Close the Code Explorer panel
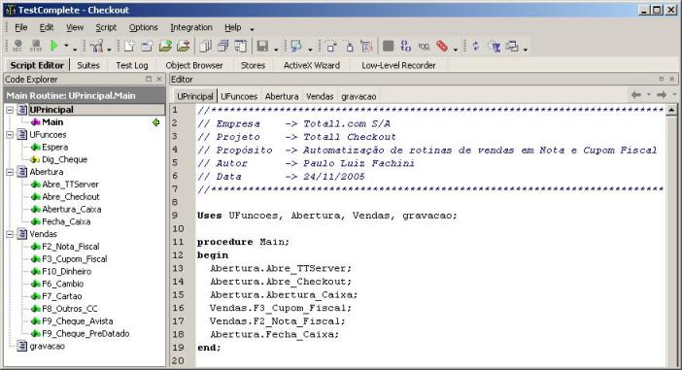 (x=159, y=79)
